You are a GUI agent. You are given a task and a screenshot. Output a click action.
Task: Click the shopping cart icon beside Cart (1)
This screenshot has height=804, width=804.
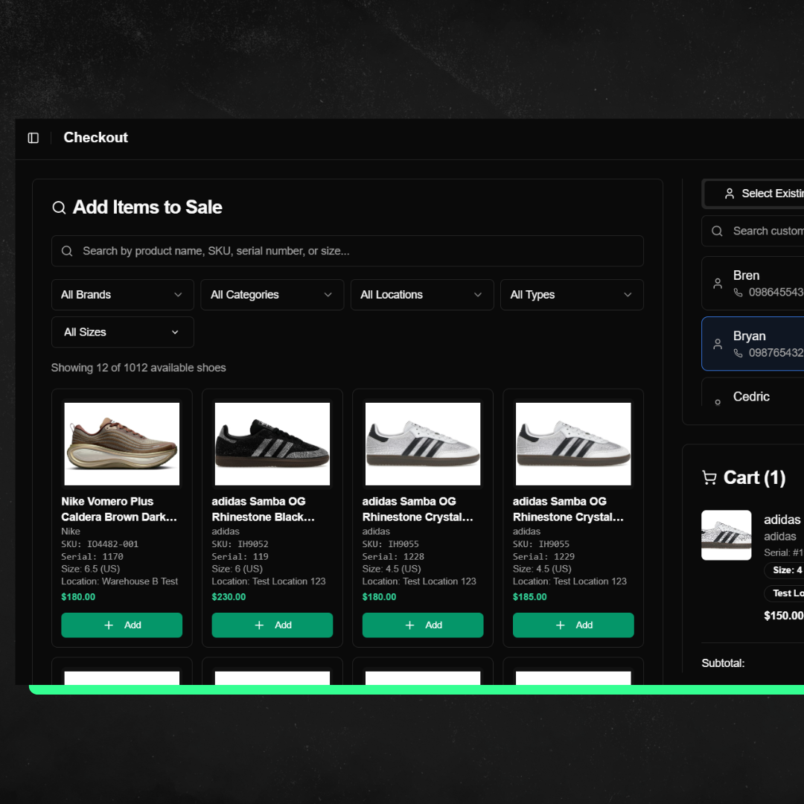click(709, 477)
